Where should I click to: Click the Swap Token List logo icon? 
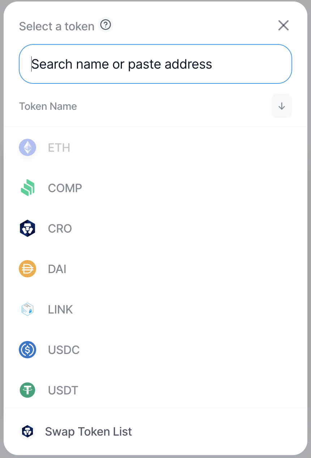coord(27,431)
